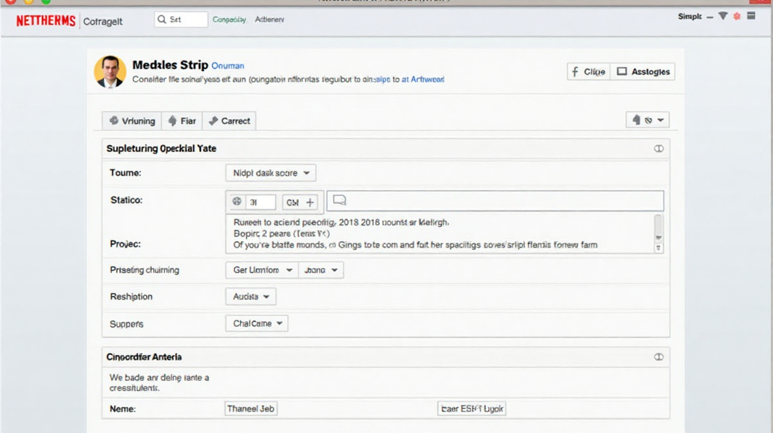Expand the Chalcame dropdown in Suppers row
This screenshot has width=773, height=433.
tap(256, 323)
